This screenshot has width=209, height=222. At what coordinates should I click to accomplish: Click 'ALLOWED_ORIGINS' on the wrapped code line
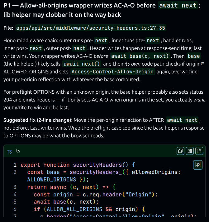pos(51,180)
